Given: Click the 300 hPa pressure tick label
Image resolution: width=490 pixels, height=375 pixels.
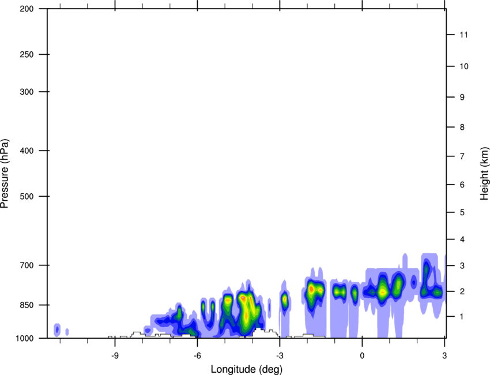Looking at the screenshot, I should tap(27, 92).
